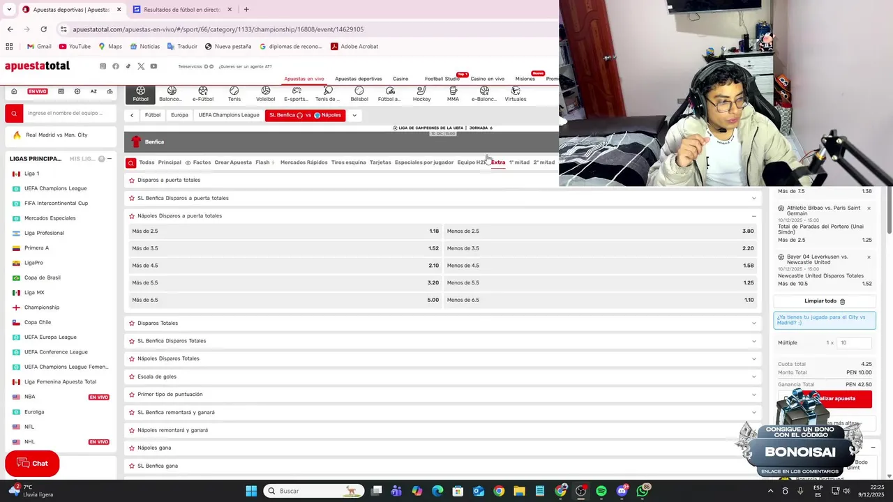Open apuestatotal TikTok icon
The height and width of the screenshot is (502, 893).
tap(128, 66)
